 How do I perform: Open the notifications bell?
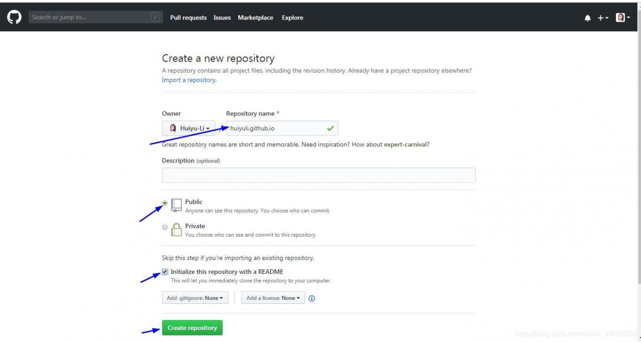click(x=587, y=18)
